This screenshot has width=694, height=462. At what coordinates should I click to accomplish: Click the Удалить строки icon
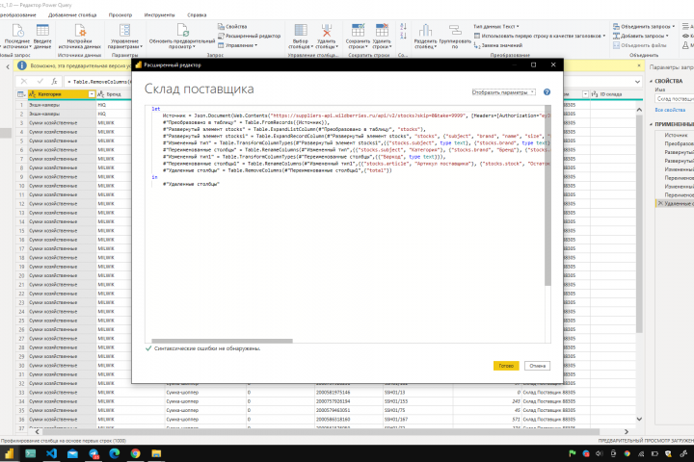pyautogui.click(x=382, y=31)
